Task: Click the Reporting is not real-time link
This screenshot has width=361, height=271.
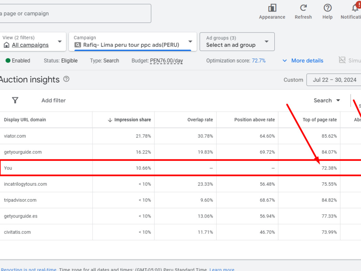Action: pyautogui.click(x=29, y=270)
